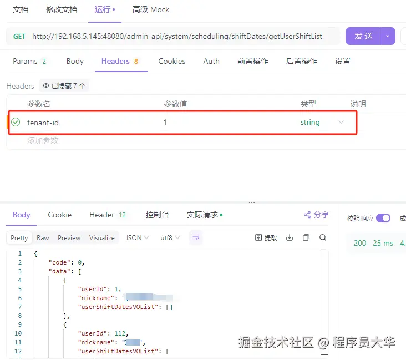
Task: Click the 添加参数 placeholder row
Action: (43, 141)
